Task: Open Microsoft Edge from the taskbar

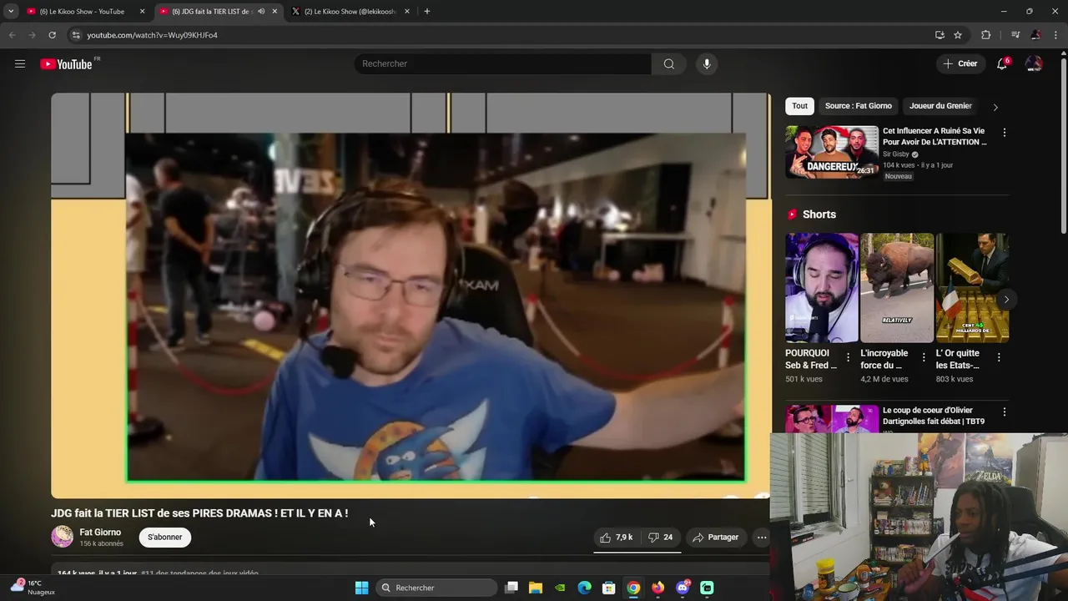Action: pyautogui.click(x=585, y=588)
